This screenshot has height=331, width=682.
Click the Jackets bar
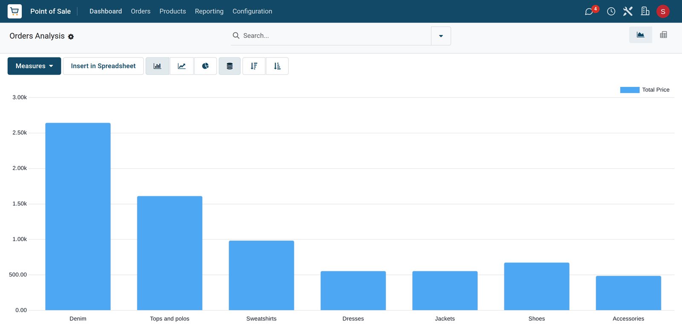(x=445, y=291)
